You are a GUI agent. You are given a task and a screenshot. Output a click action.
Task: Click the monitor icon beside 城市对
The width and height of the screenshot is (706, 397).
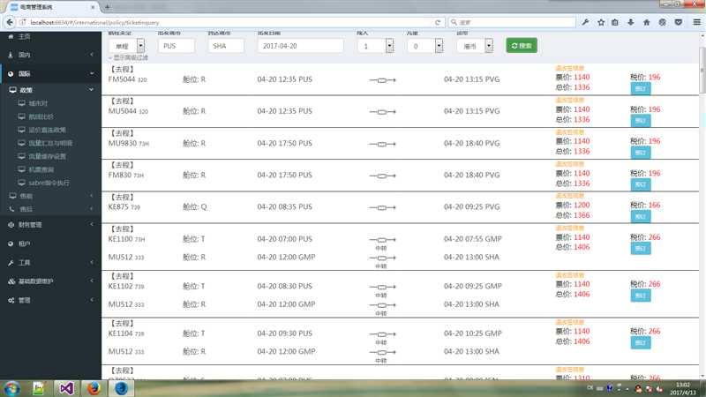(21, 103)
